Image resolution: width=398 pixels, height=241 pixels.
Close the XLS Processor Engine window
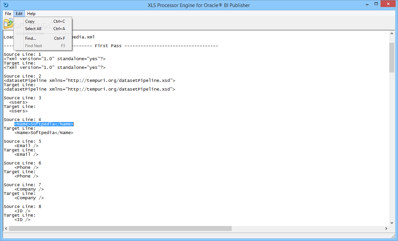[388, 4]
